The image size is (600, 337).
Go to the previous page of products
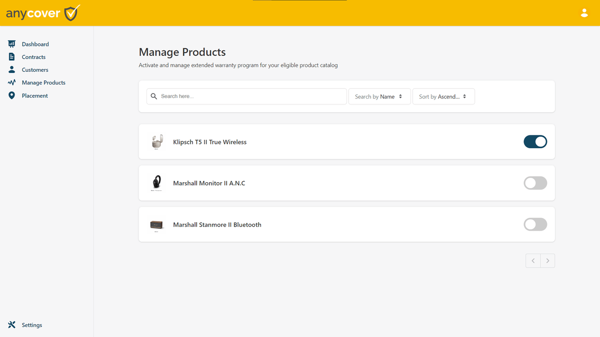pyautogui.click(x=533, y=261)
